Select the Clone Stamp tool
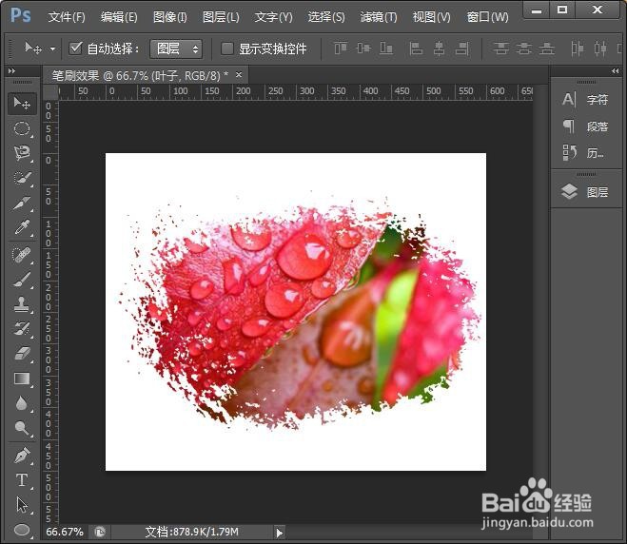This screenshot has height=544, width=627. pyautogui.click(x=22, y=304)
